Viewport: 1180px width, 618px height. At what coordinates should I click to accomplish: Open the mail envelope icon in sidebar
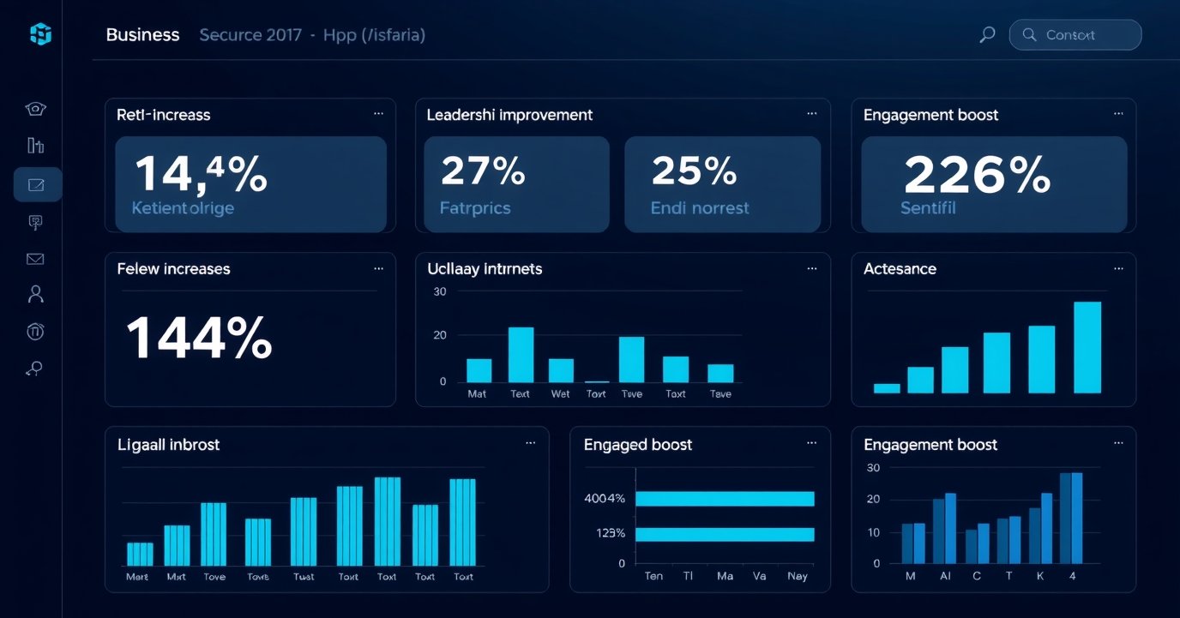coord(36,259)
